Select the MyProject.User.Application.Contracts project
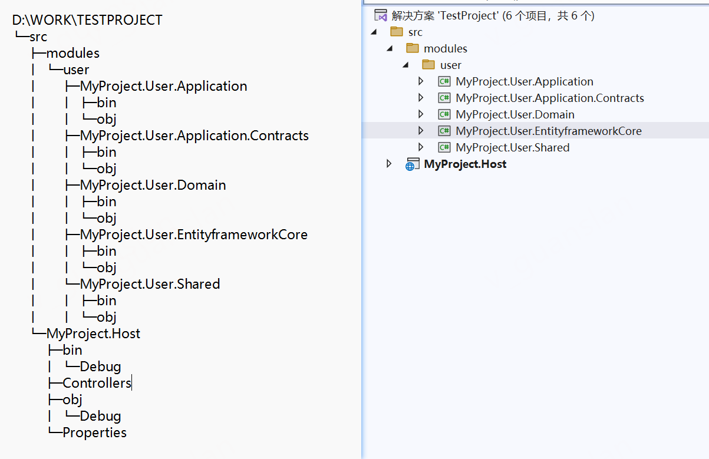The width and height of the screenshot is (709, 459). [549, 98]
